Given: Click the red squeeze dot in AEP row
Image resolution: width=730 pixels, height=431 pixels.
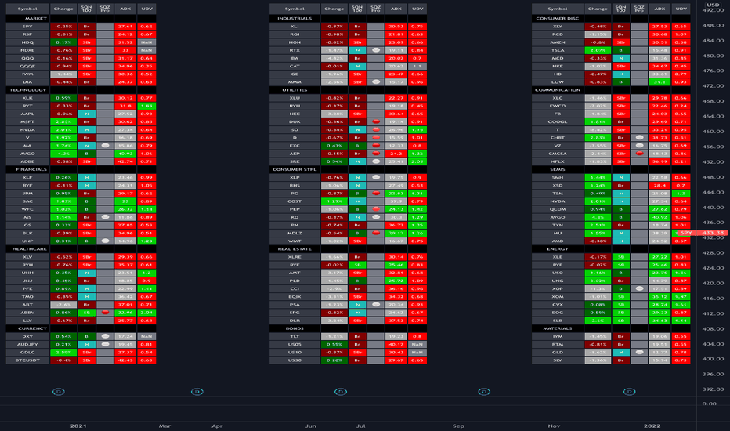Looking at the screenshot, I should point(376,154).
